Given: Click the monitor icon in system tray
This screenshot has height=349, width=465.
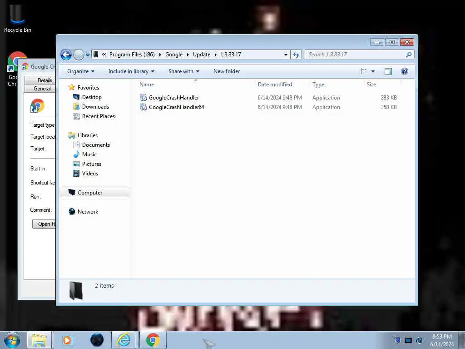Looking at the screenshot, I should point(408,340).
